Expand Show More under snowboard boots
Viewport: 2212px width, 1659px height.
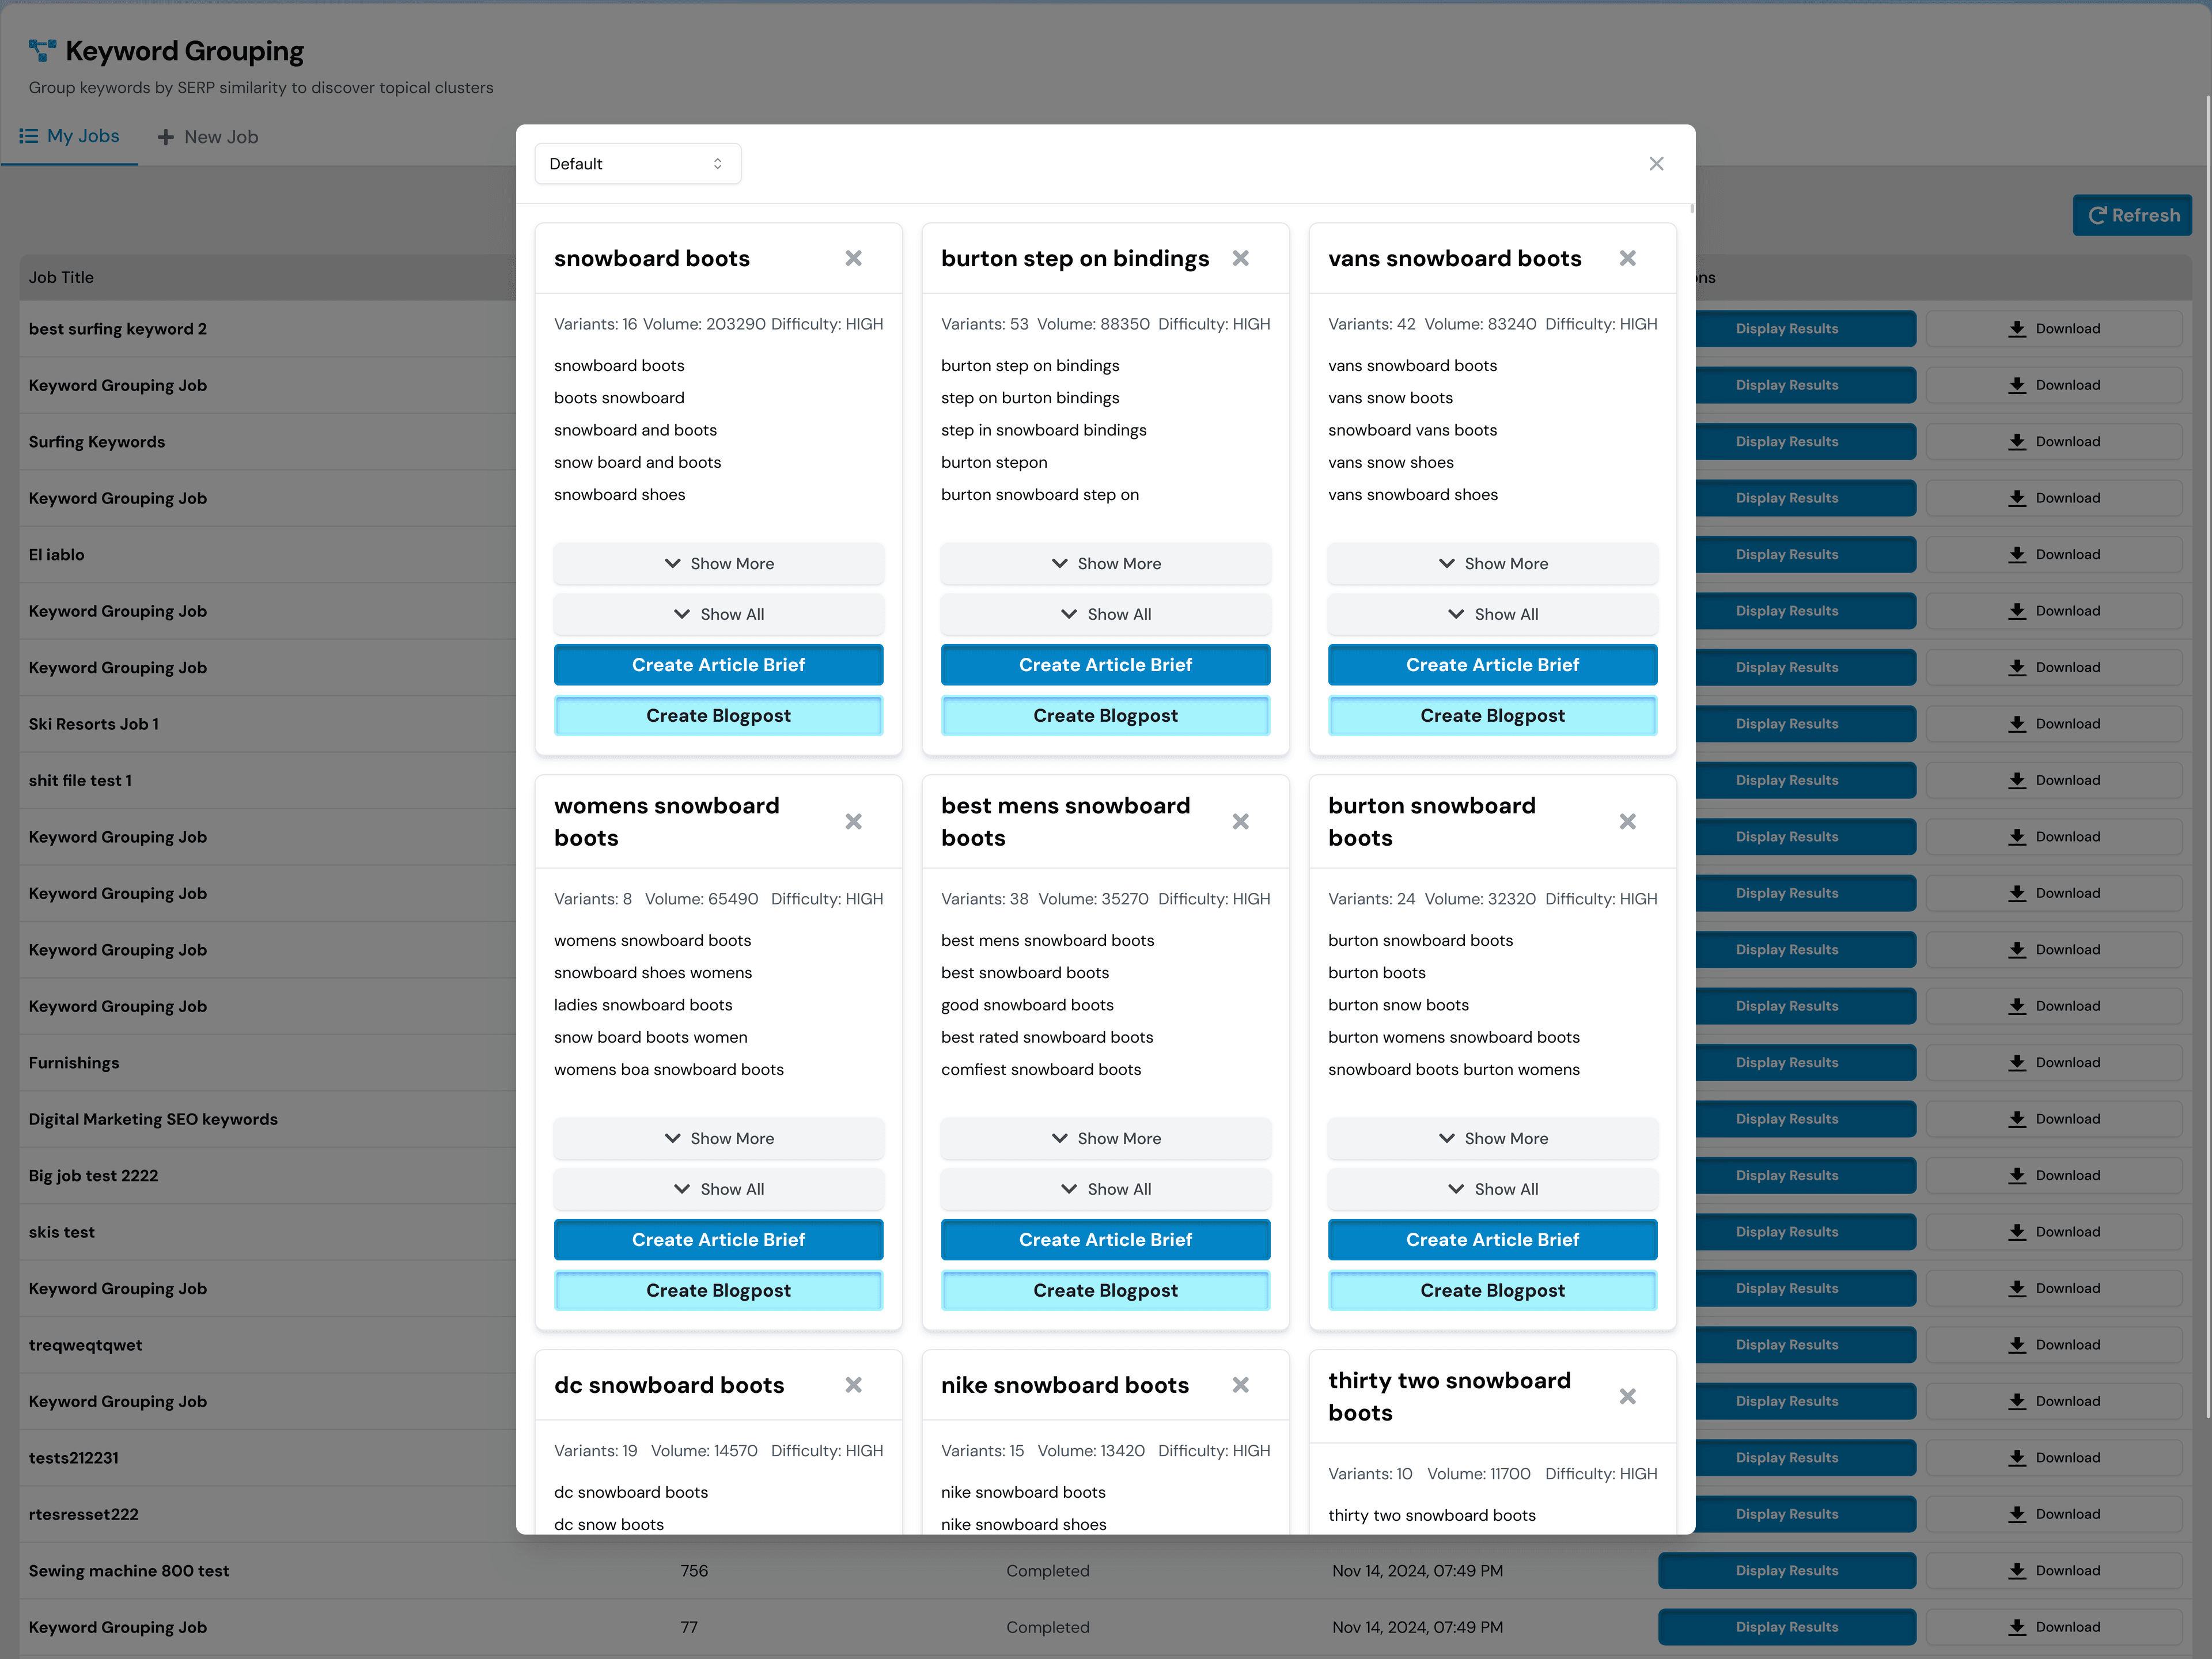tap(718, 564)
